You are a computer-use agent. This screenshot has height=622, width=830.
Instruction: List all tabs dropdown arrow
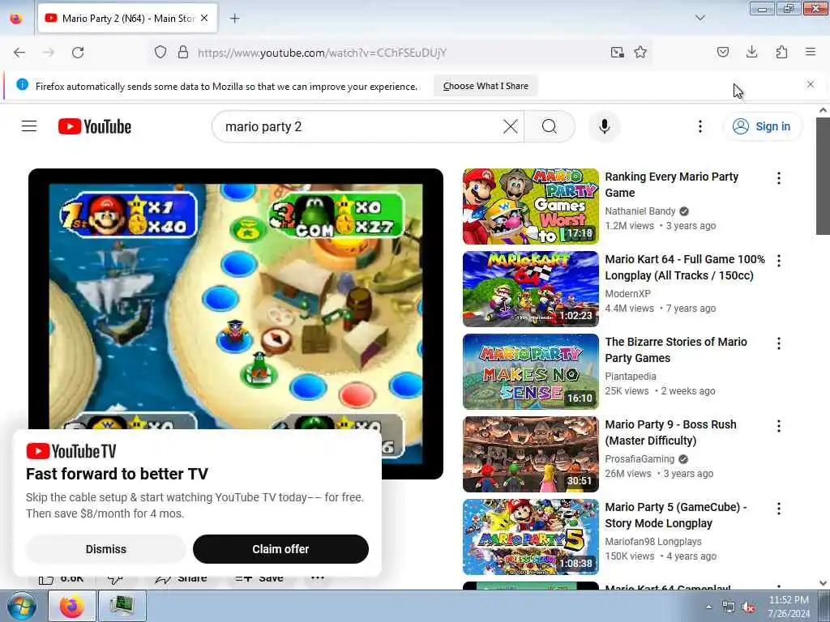700,19
